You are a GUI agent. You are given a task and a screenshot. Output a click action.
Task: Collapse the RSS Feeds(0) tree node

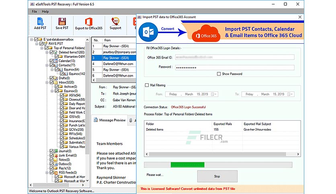pyautogui.click(x=47, y=172)
